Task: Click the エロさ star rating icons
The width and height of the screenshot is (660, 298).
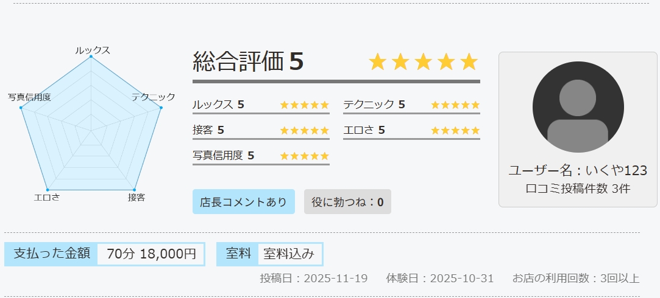Action: point(455,130)
